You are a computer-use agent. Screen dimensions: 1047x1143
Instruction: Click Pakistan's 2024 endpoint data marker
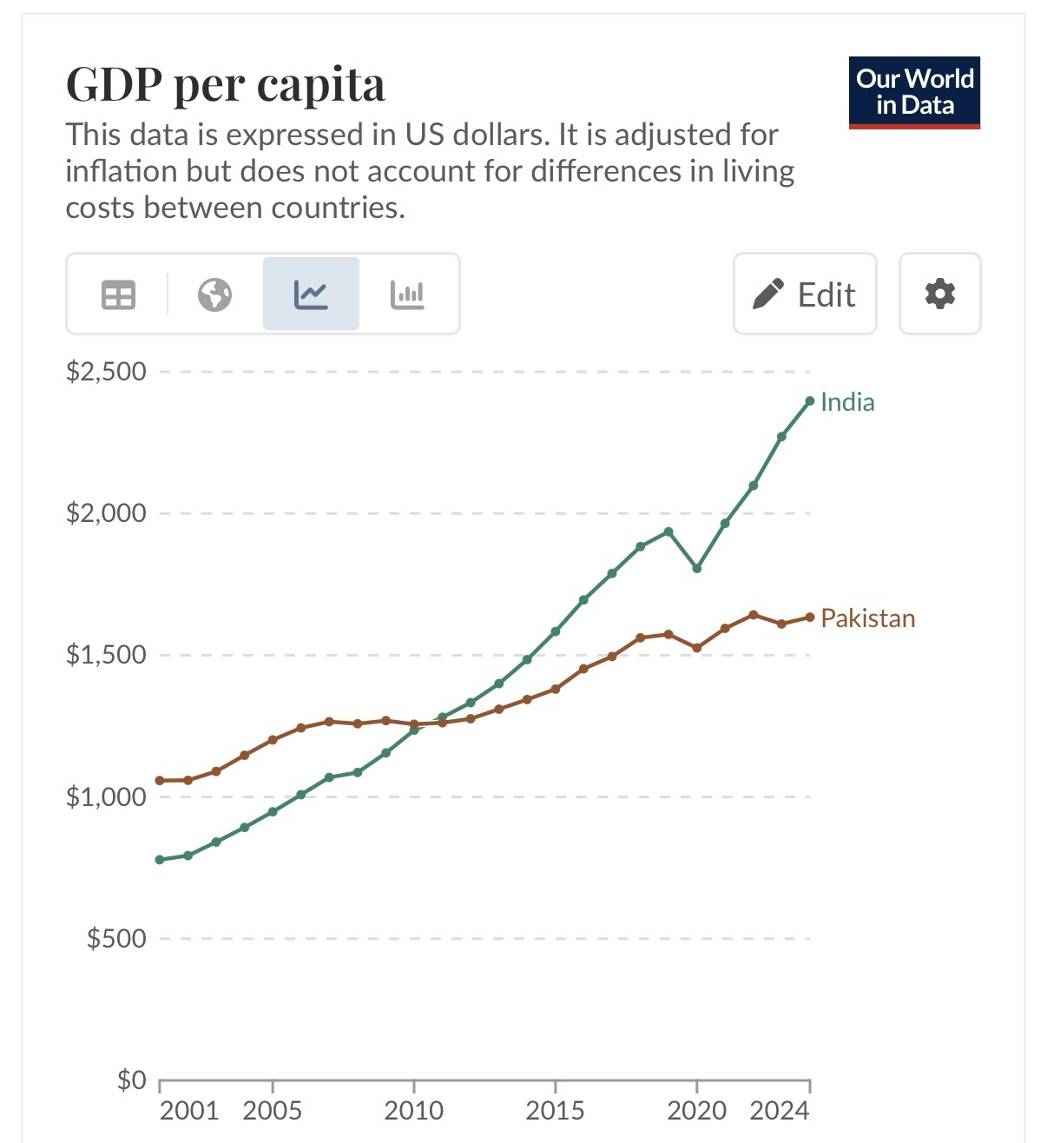(x=810, y=618)
